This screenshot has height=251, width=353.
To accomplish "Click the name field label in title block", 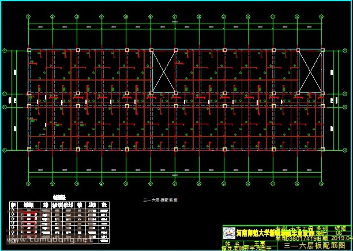I will tap(230, 244).
